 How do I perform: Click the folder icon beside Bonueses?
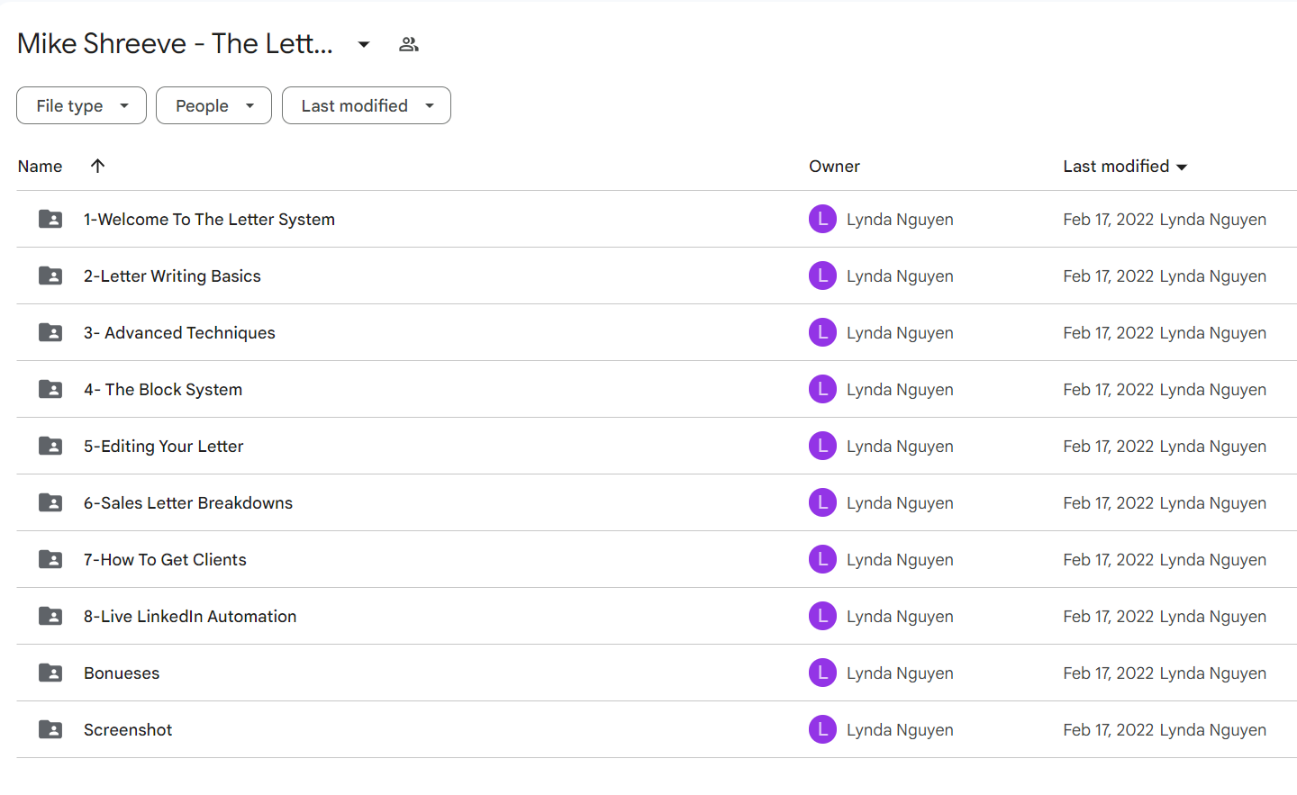point(50,673)
